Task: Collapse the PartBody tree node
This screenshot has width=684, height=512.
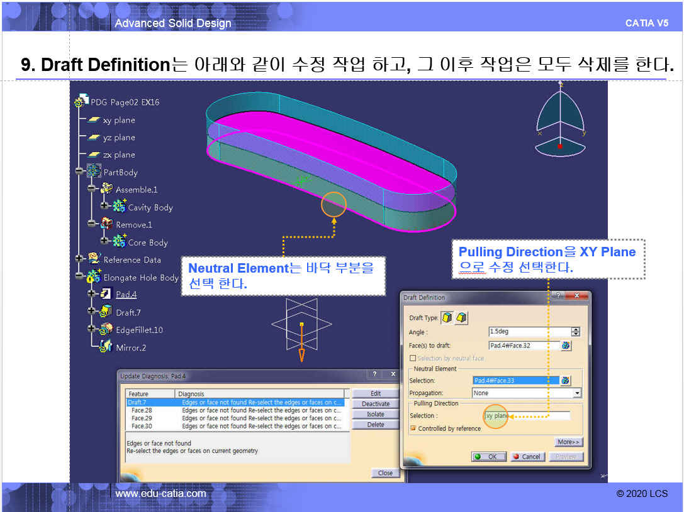Action: point(80,172)
